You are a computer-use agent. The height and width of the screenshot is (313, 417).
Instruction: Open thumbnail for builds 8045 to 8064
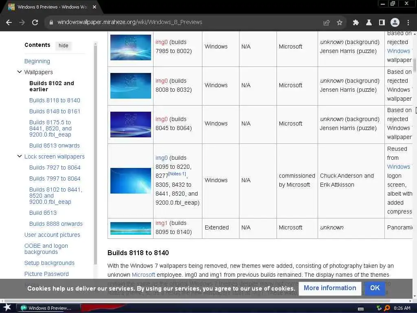tap(131, 124)
